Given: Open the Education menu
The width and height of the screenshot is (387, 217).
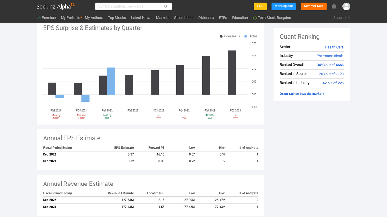Looking at the screenshot, I should 240,18.
